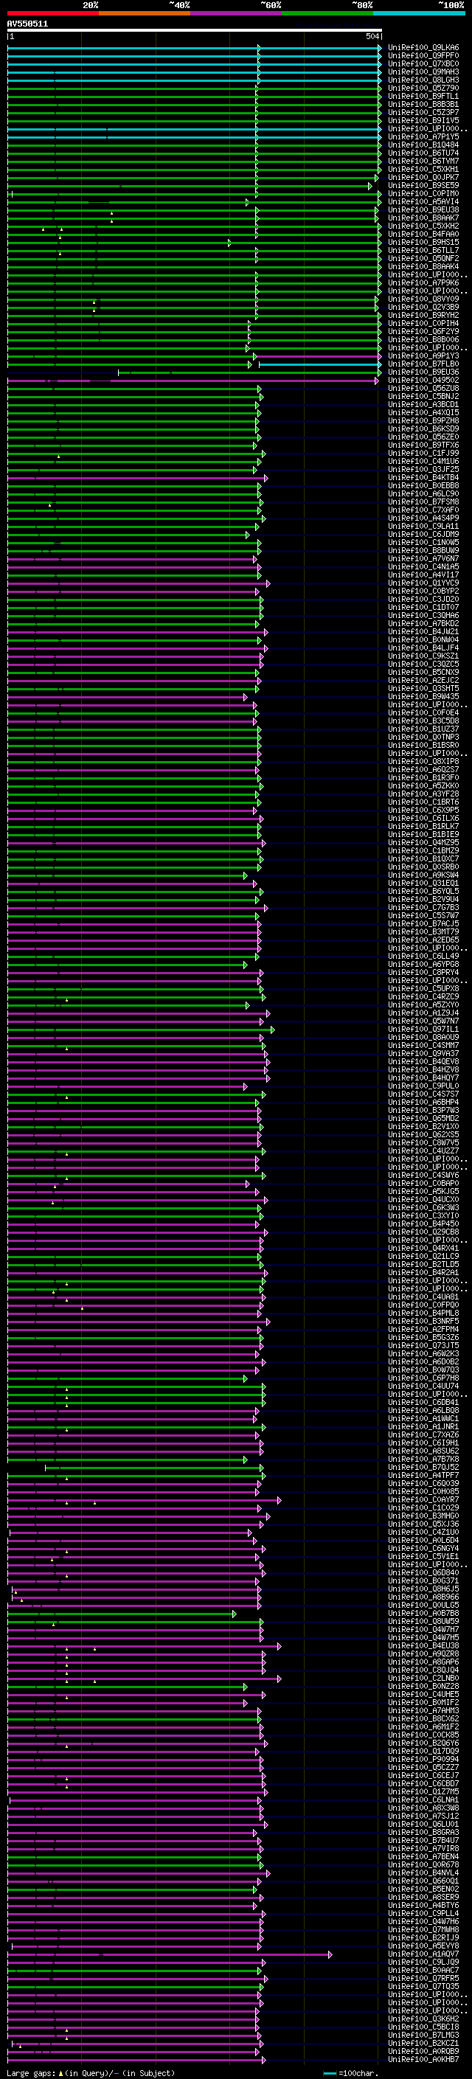Screen dimensions: 472x2079
Task: Select hit label UniRef100_A9P1Y3
Action: click(423, 356)
